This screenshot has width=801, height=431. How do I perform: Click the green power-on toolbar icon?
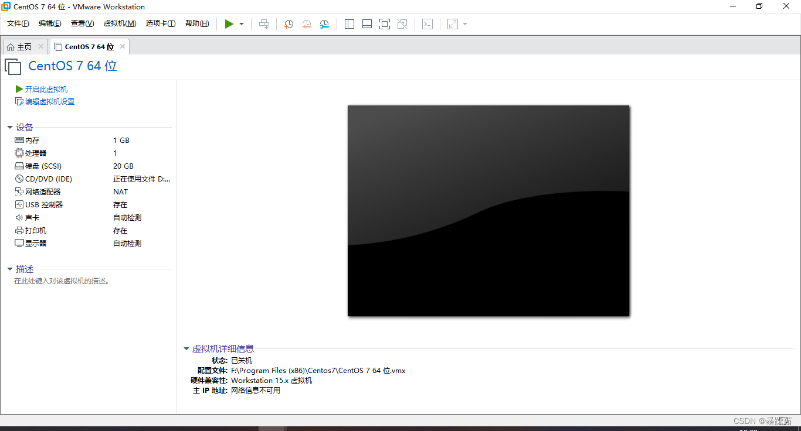[x=229, y=24]
